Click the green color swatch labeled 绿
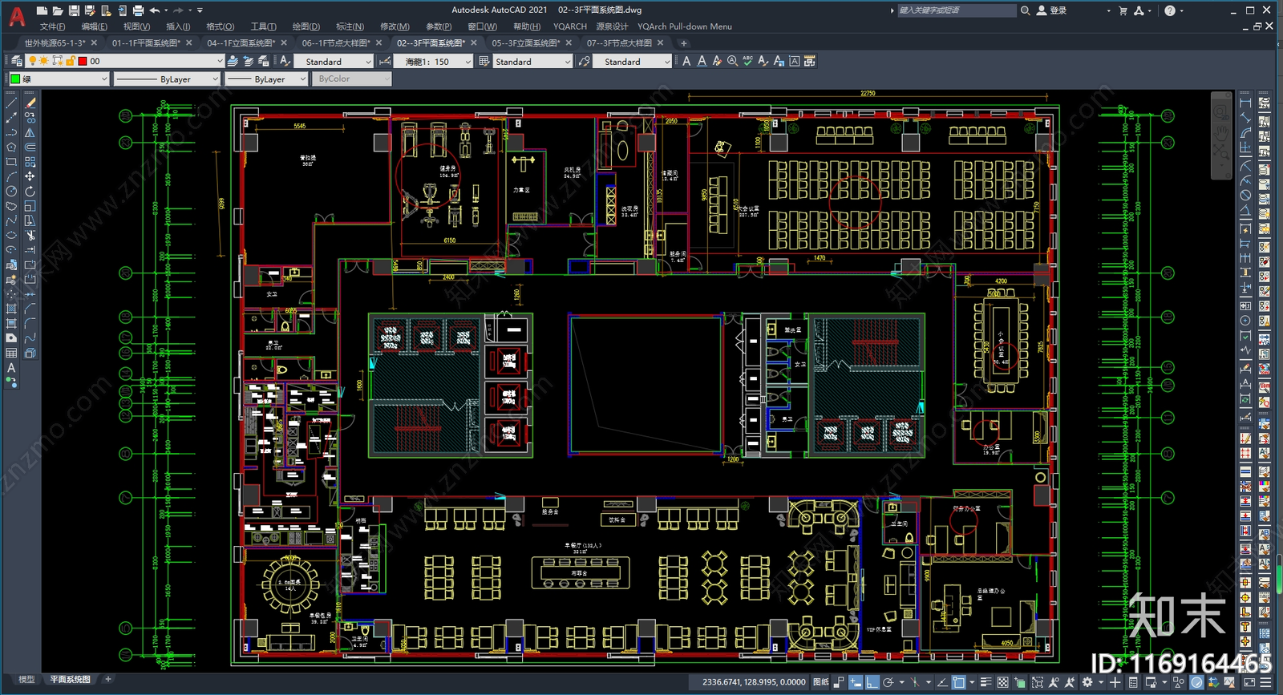Image resolution: width=1283 pixels, height=695 pixels. point(15,79)
